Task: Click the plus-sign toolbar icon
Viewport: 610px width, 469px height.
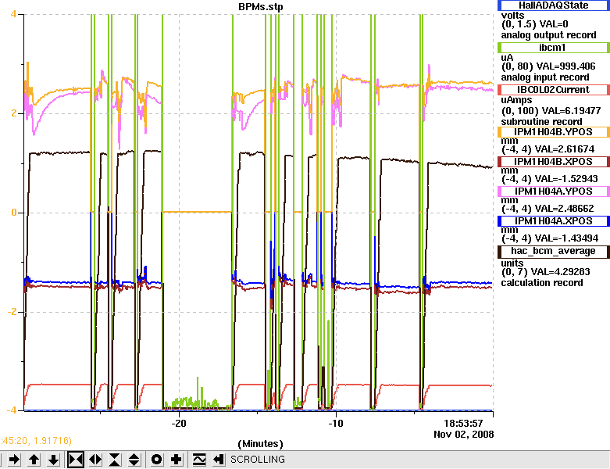Action: tap(176, 460)
